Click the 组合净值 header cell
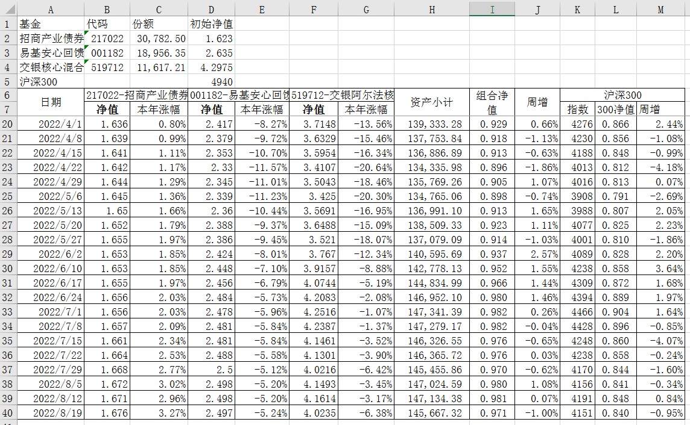This screenshot has width=690, height=425. point(492,102)
